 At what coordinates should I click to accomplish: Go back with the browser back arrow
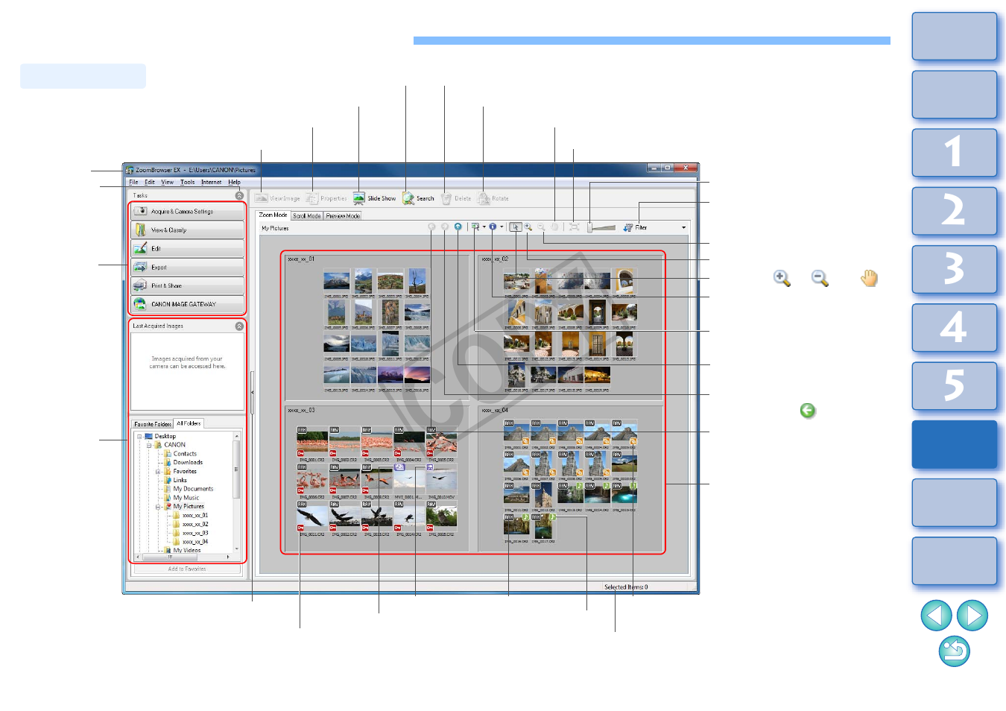431,227
